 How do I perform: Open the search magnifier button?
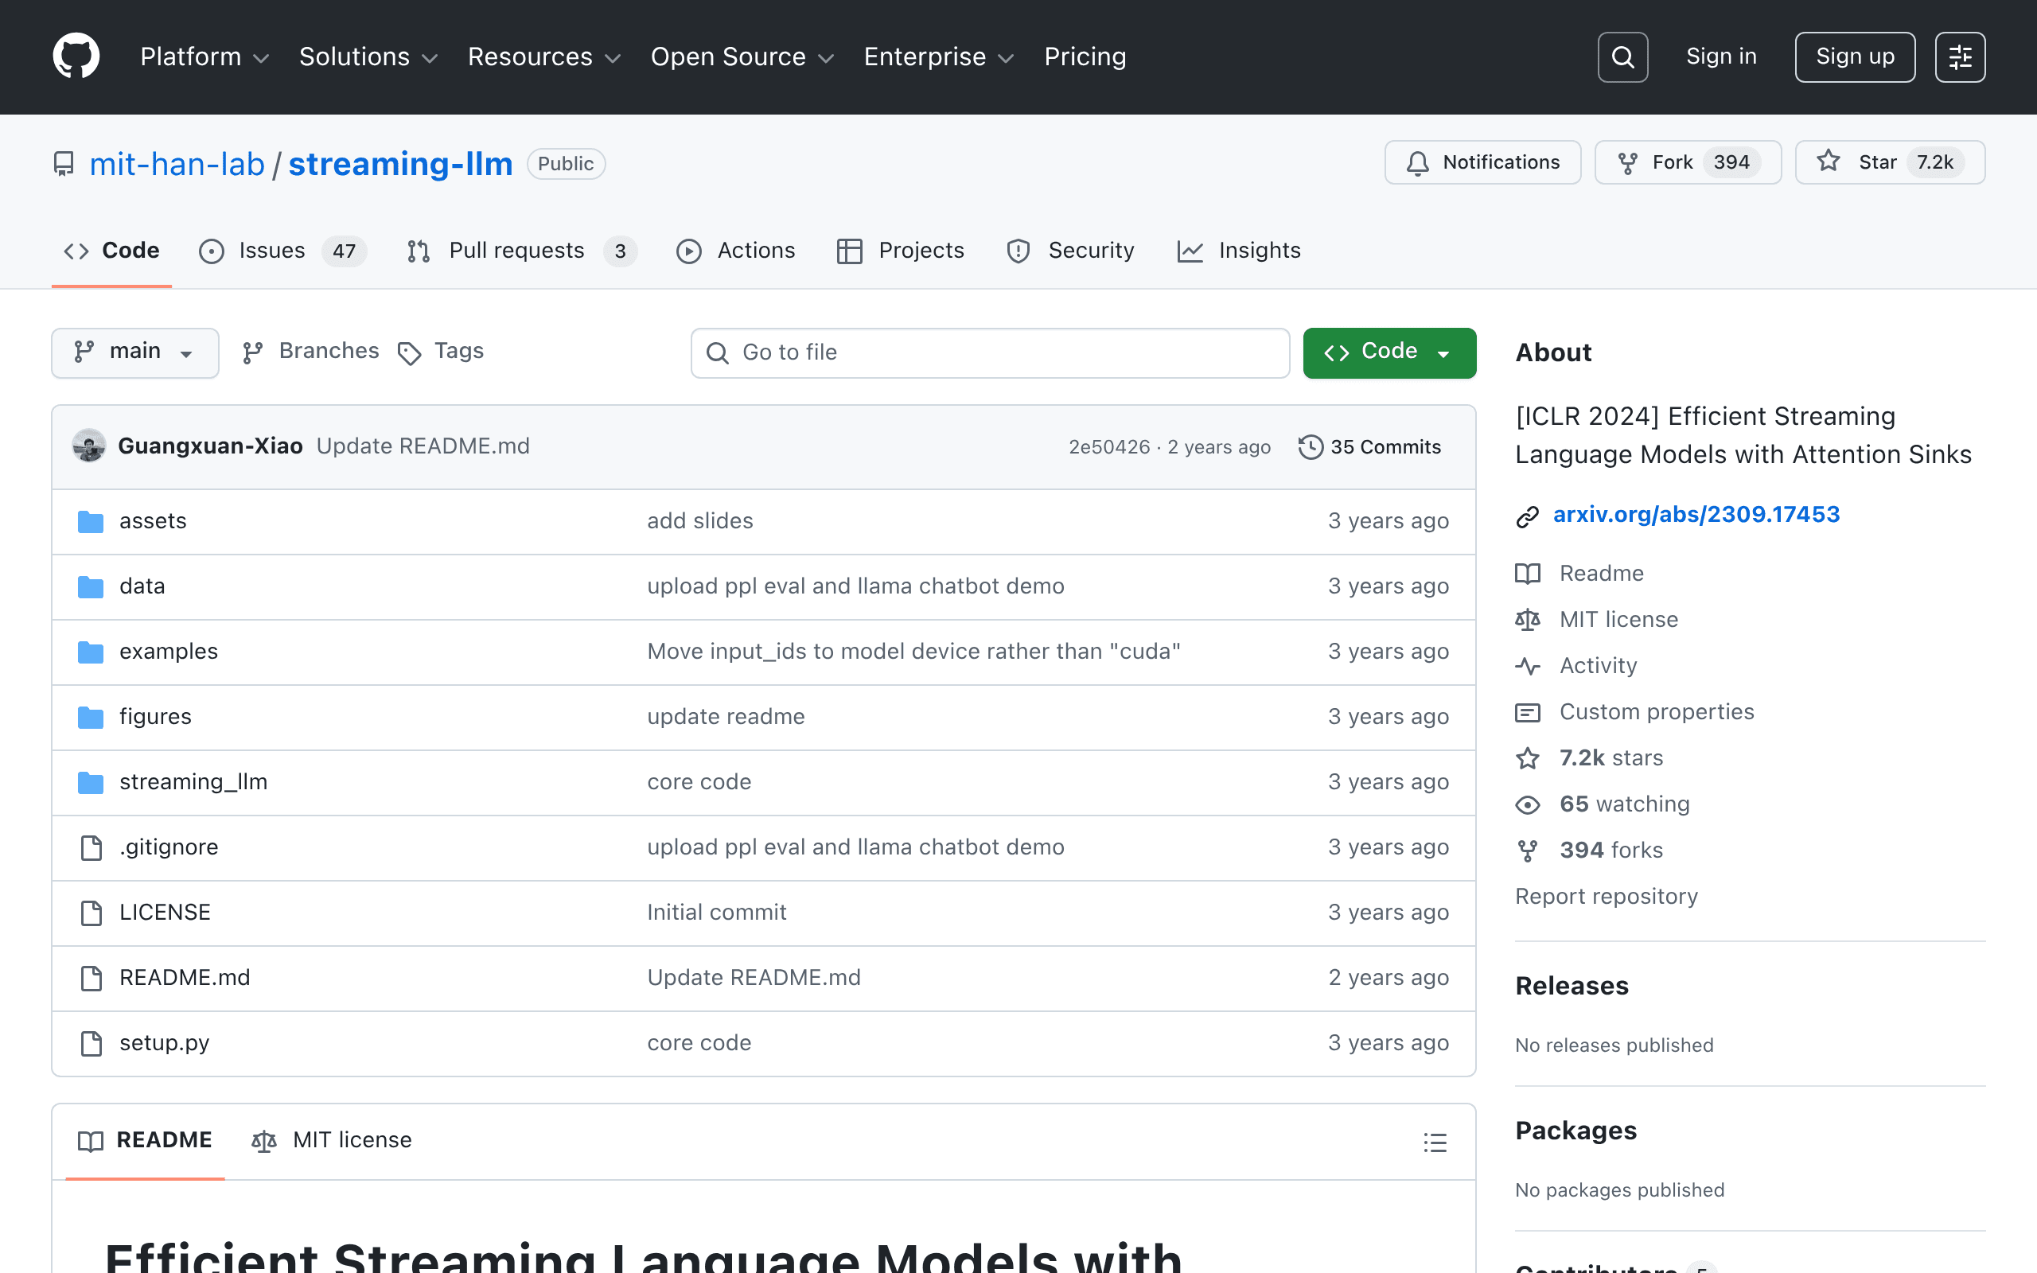point(1622,57)
